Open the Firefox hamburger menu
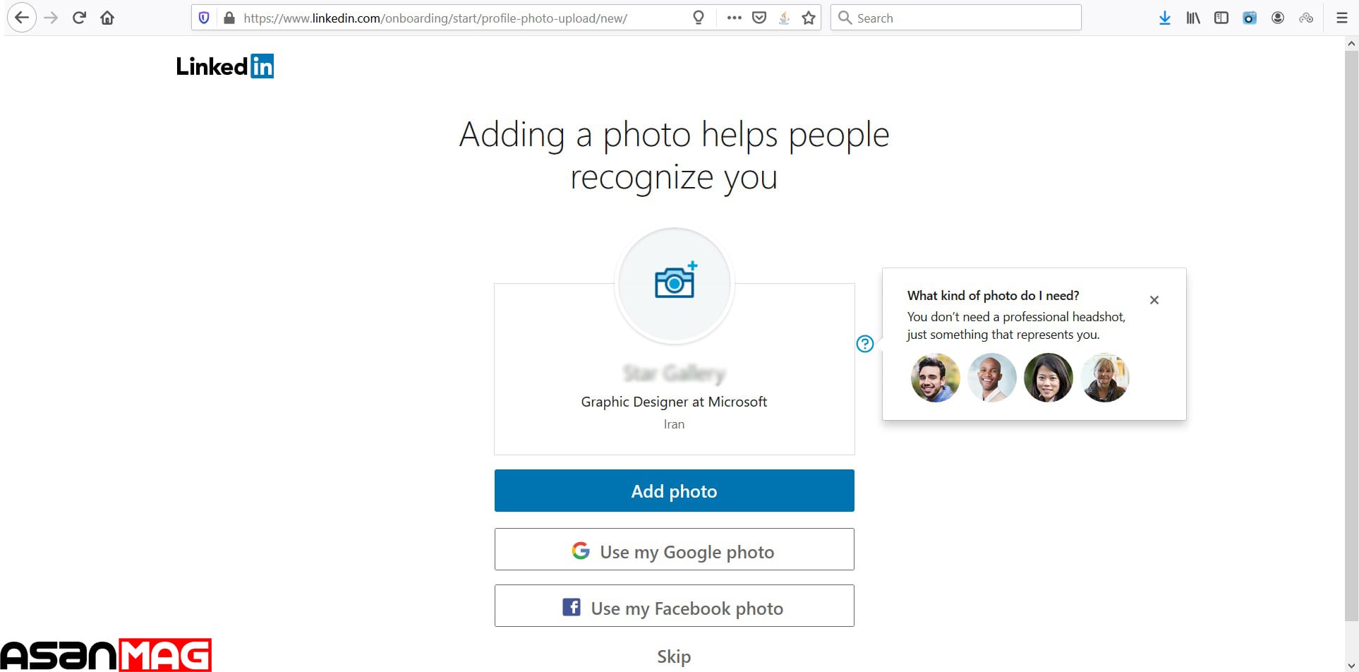The height and width of the screenshot is (672, 1359). (x=1342, y=18)
